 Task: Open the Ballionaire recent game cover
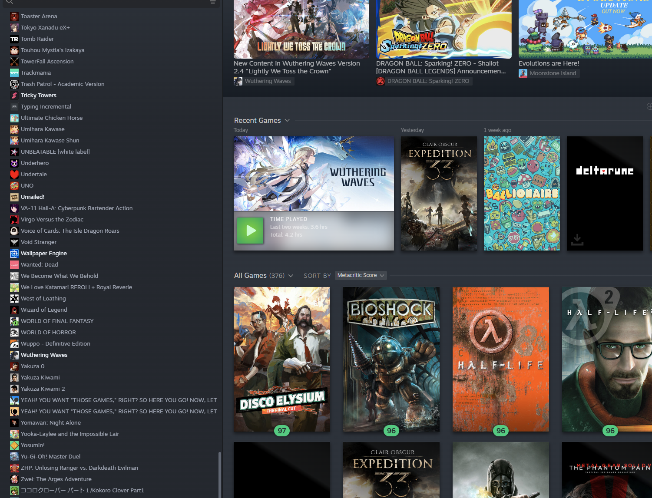[522, 193]
